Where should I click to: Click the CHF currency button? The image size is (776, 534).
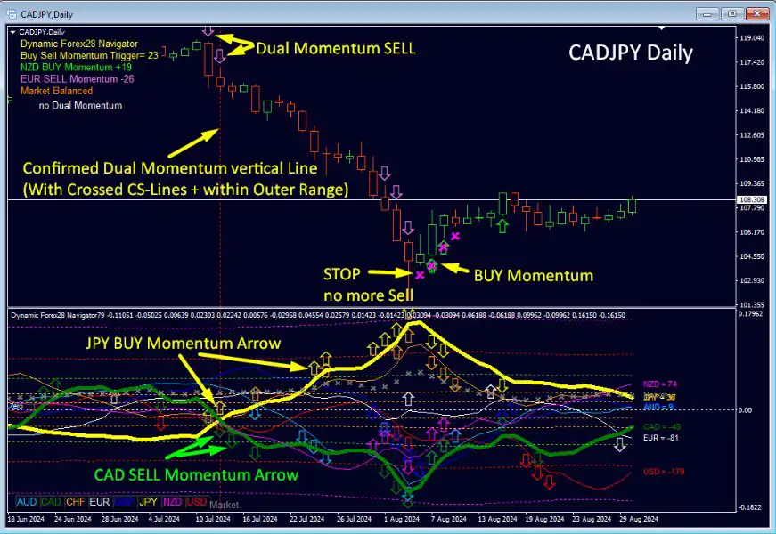[x=75, y=503]
